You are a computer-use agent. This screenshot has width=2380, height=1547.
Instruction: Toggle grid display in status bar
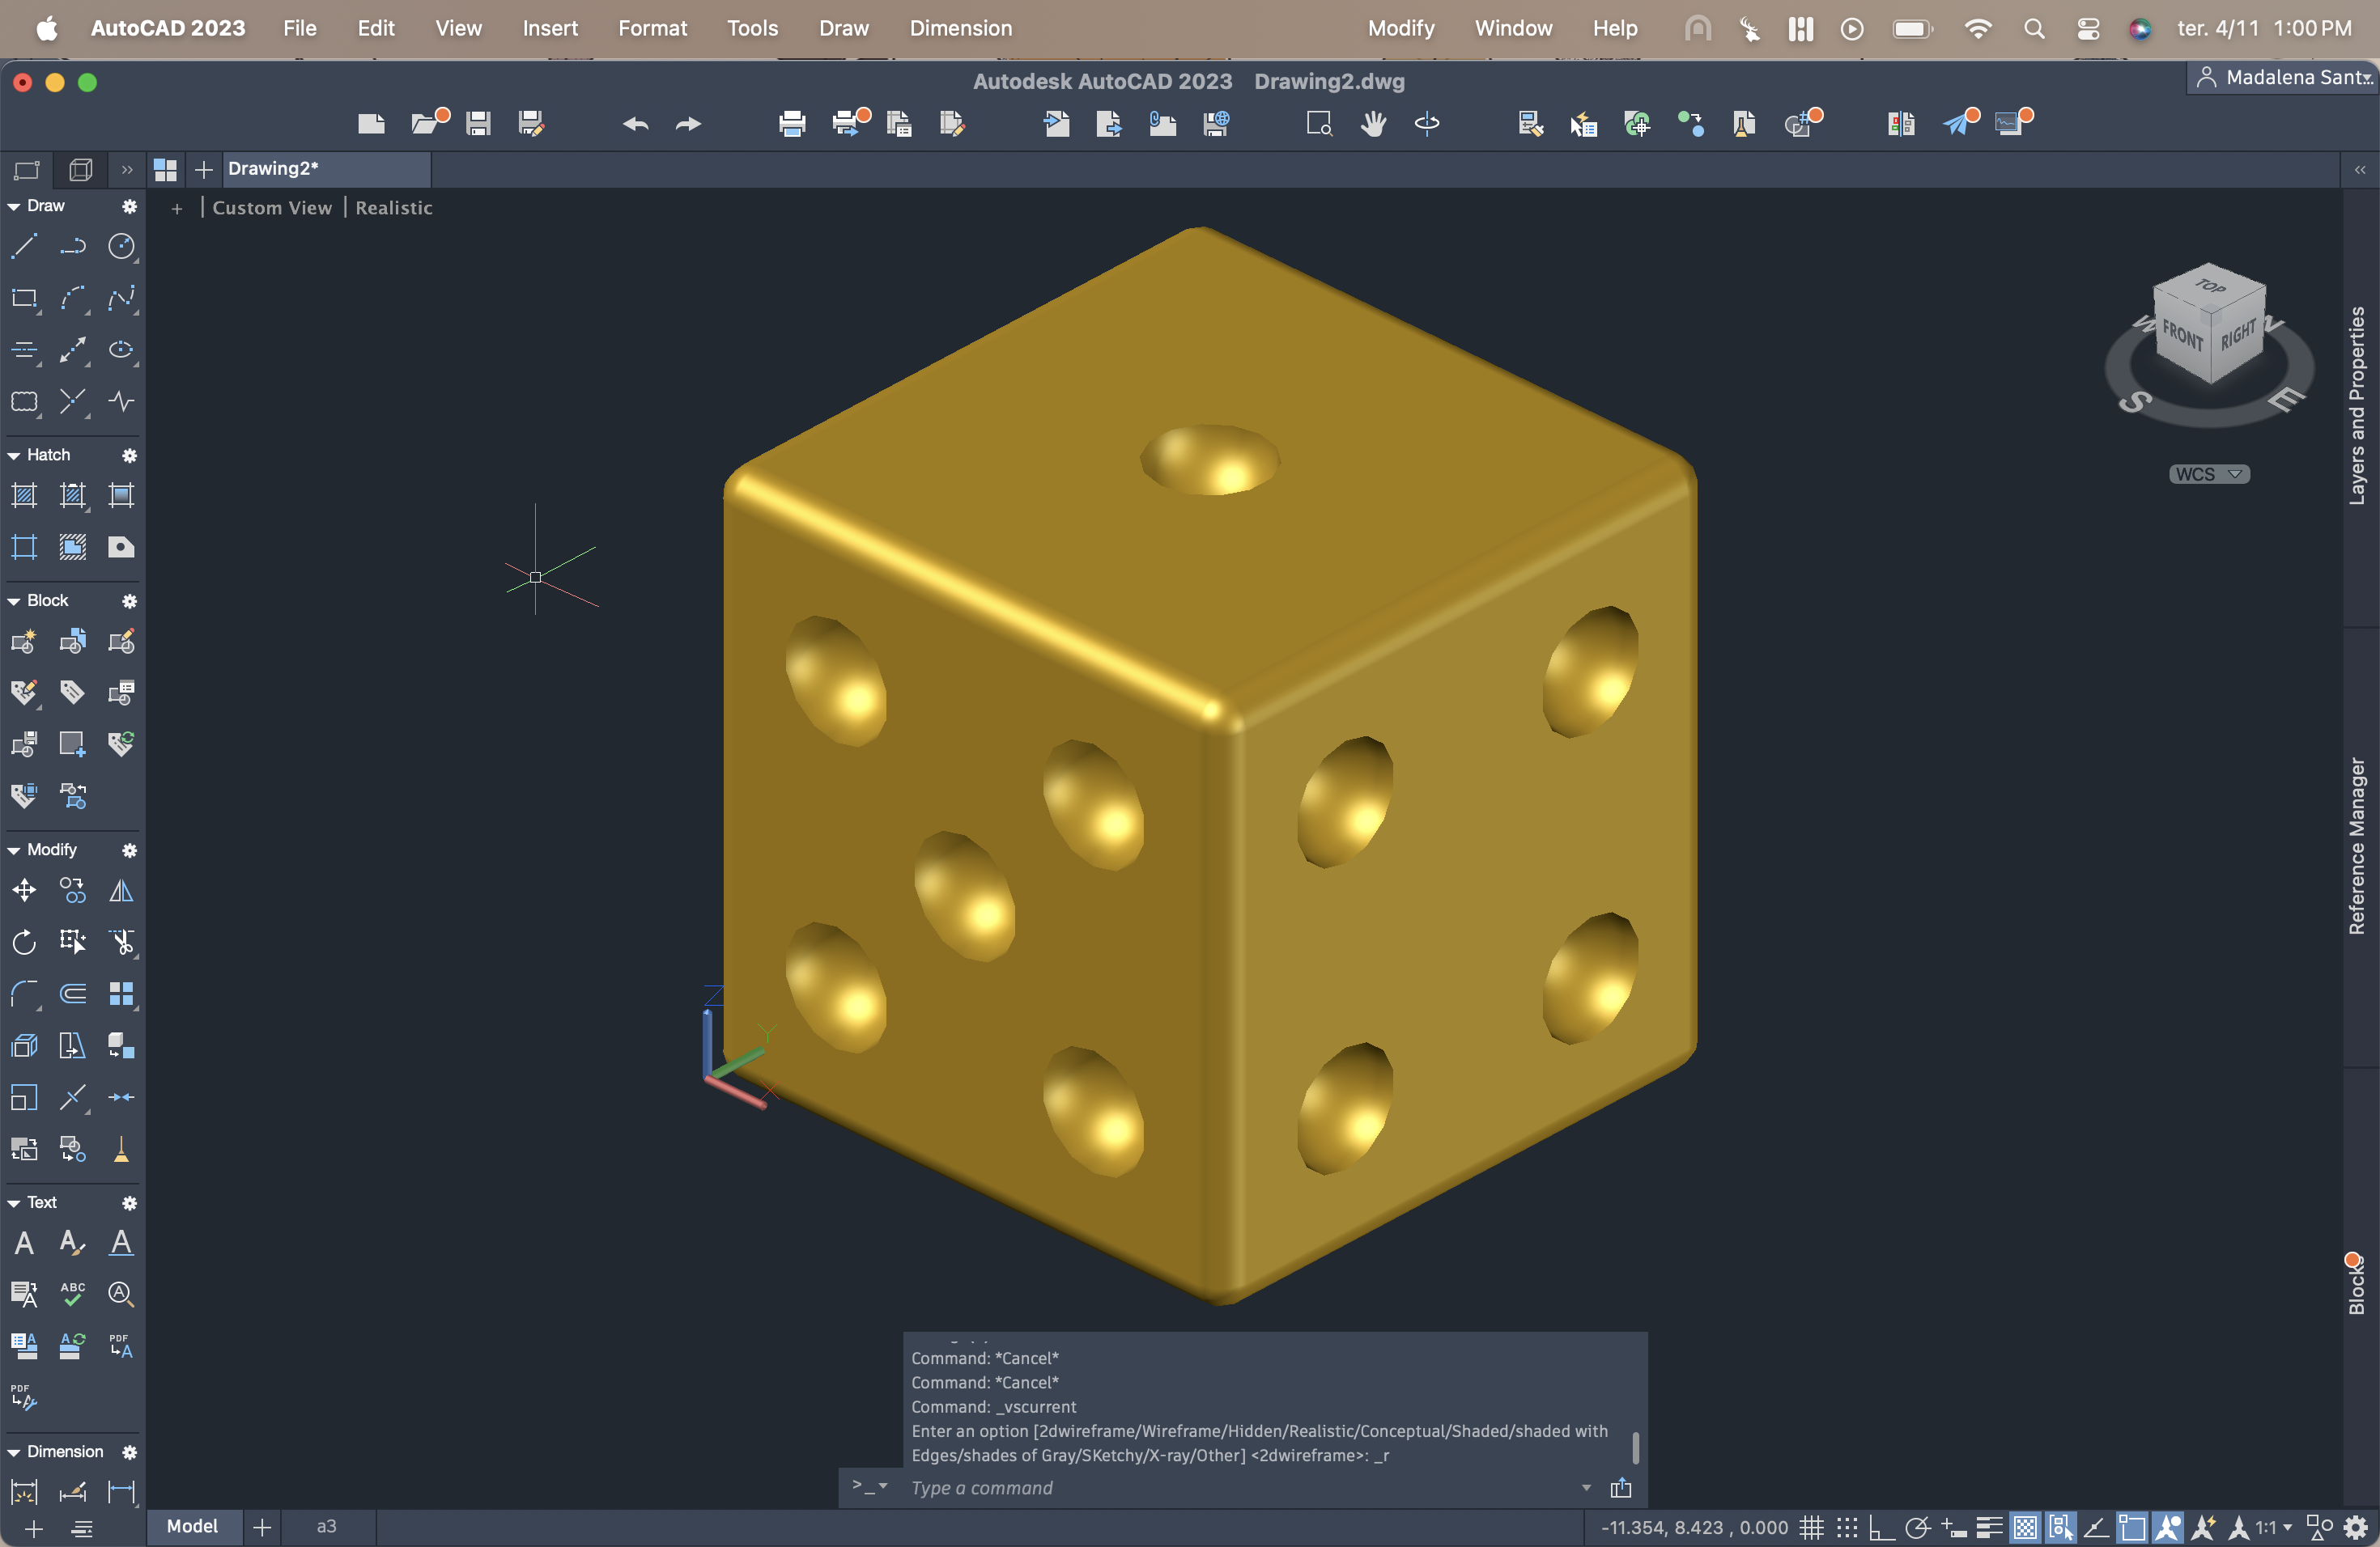1811,1527
